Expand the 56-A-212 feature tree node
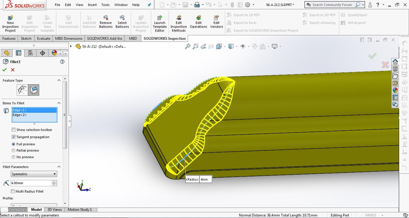Screen dimensions: 409x218 coord(71,46)
